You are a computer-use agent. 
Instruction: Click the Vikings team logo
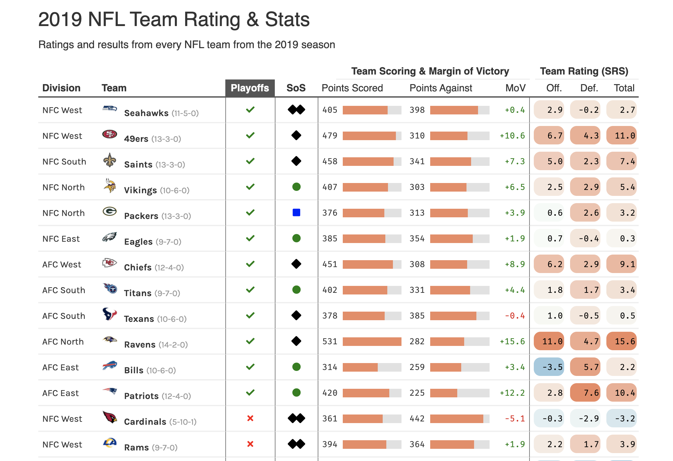[110, 186]
